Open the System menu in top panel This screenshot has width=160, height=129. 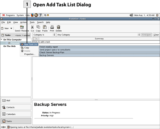point(20,15)
